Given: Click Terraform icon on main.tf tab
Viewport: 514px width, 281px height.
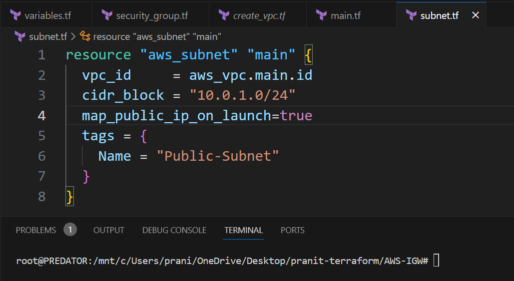Looking at the screenshot, I should [321, 15].
